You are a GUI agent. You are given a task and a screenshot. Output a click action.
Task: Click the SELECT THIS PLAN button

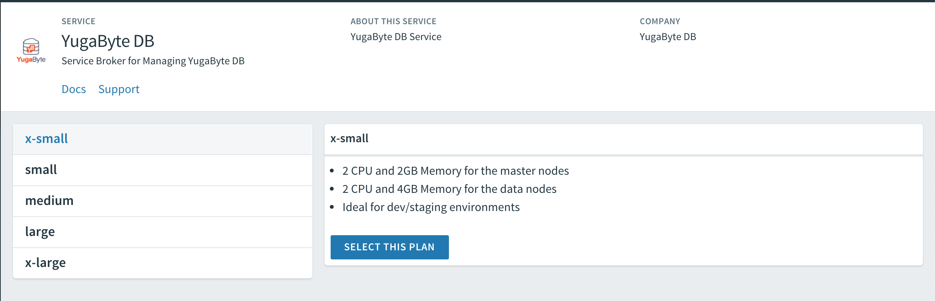tap(389, 247)
